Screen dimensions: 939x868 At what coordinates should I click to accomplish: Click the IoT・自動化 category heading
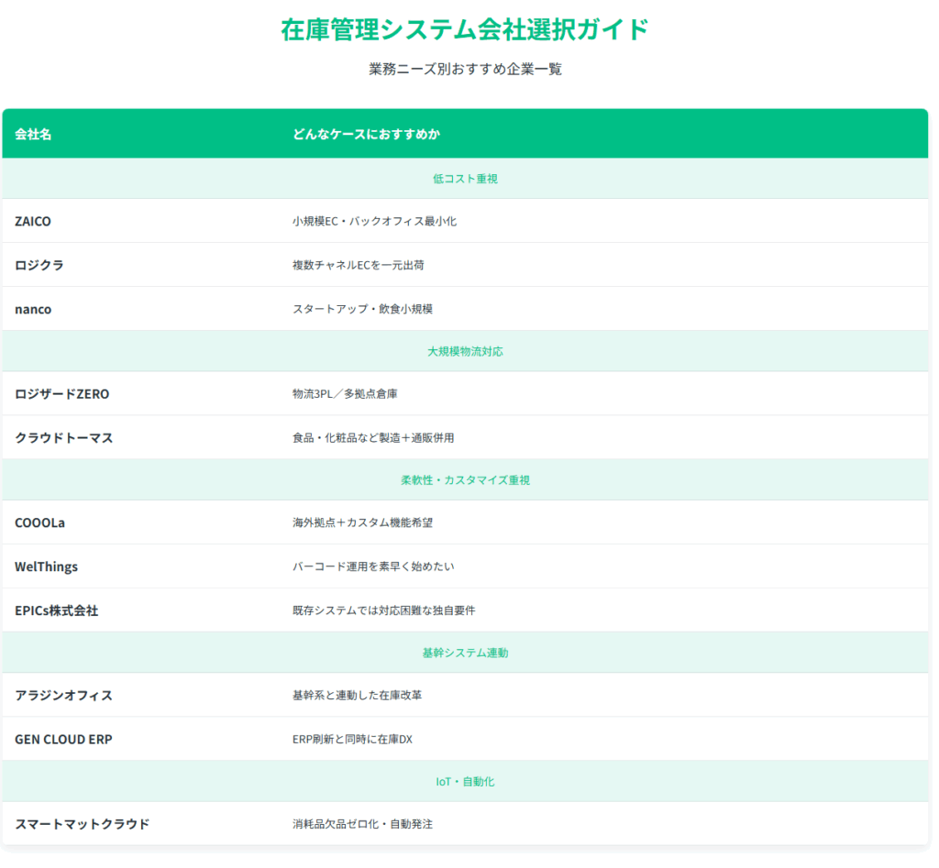coord(465,781)
